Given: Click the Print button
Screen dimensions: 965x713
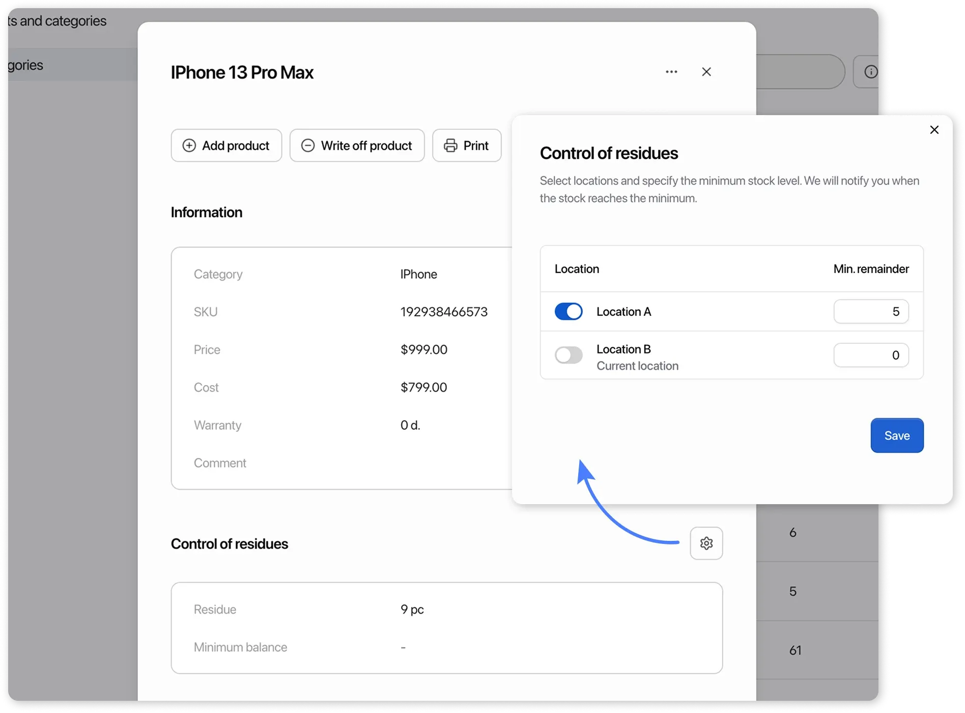Looking at the screenshot, I should tap(466, 145).
